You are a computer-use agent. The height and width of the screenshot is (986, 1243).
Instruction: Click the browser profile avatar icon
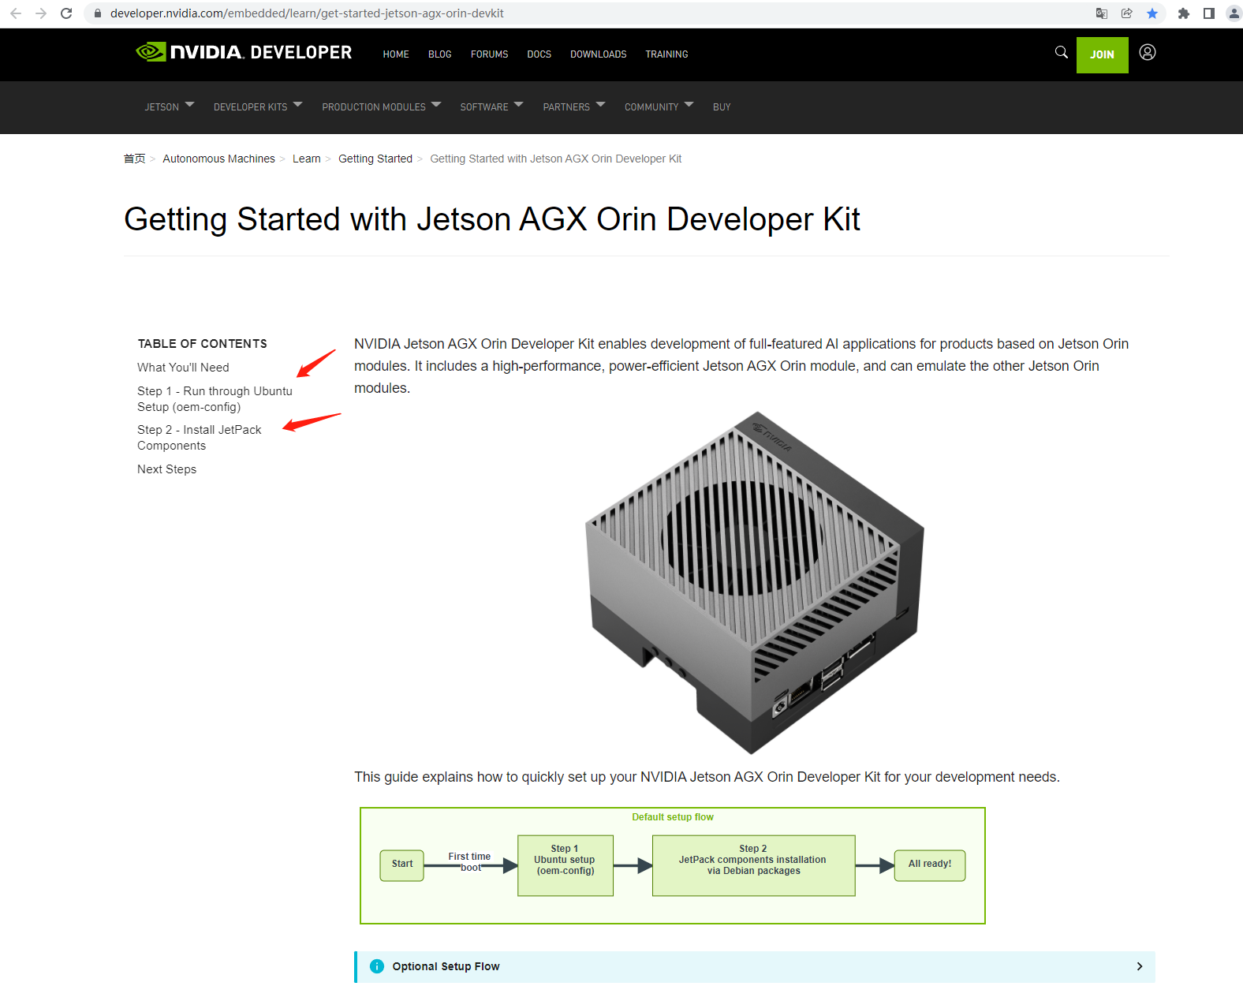[1234, 13]
